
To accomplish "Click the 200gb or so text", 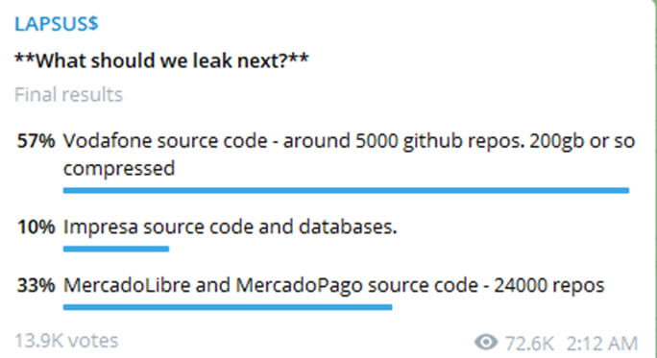I will coord(582,141).
